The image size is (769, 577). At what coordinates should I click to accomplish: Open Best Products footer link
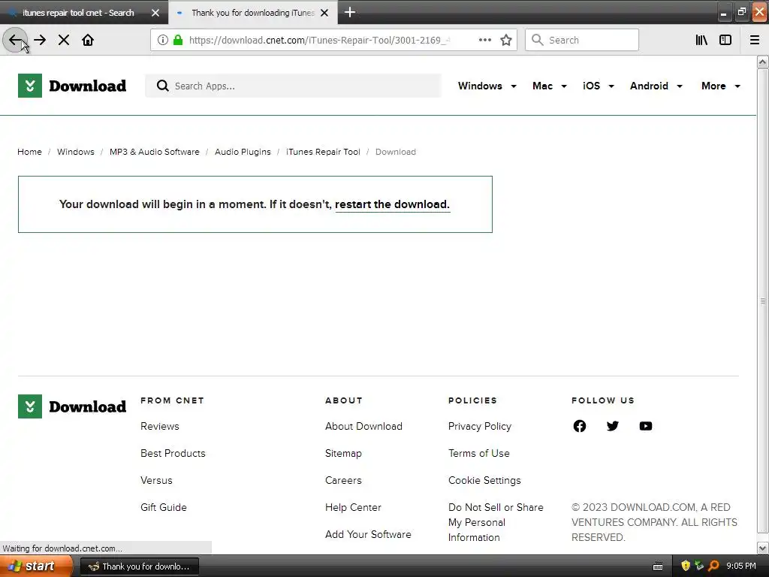pyautogui.click(x=173, y=453)
